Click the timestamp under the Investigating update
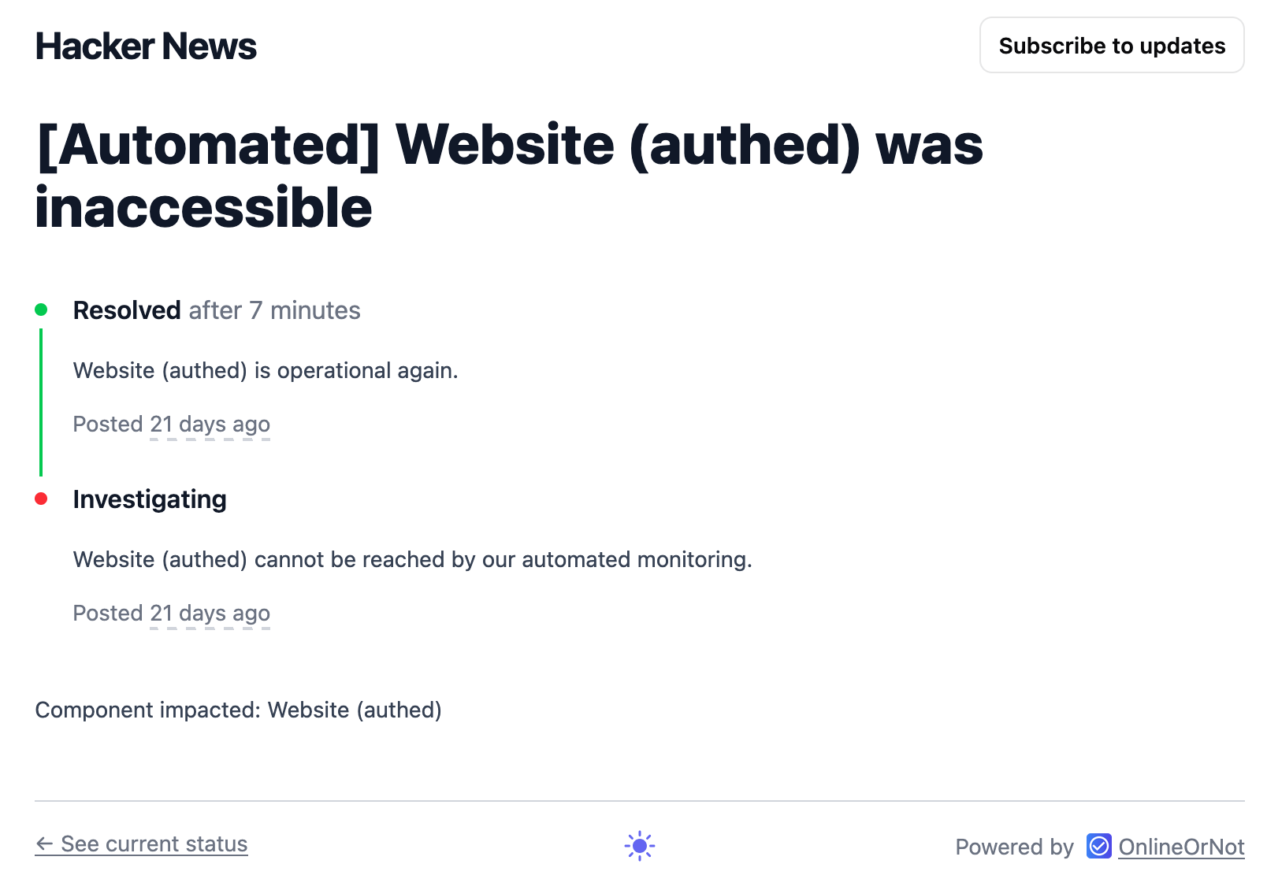This screenshot has width=1267, height=890. [210, 613]
